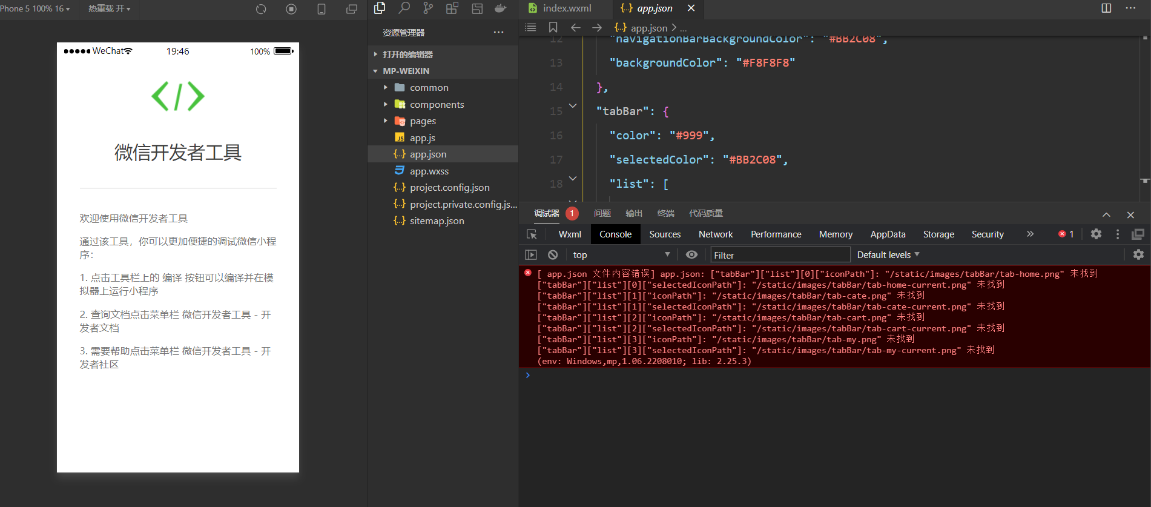Viewport: 1151px width, 507px height.
Task: Switch to the AppData tab
Action: click(x=888, y=234)
